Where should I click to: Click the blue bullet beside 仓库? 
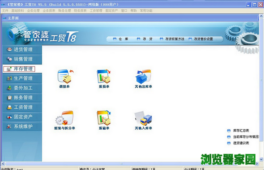pos(115,39)
